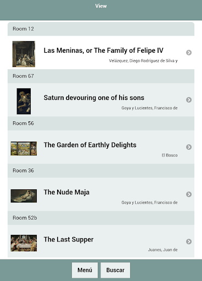Select The Last Supper thumbnail image
Image resolution: width=202 pixels, height=281 pixels.
pos(24,243)
